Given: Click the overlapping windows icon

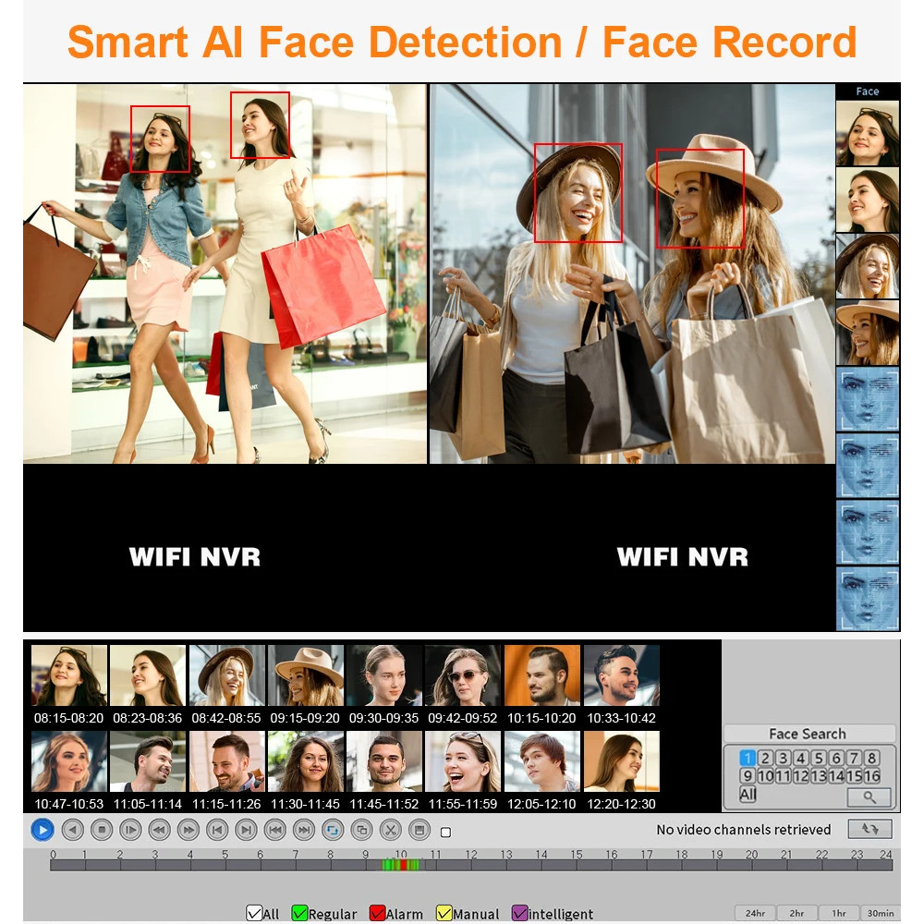Looking at the screenshot, I should tap(362, 830).
